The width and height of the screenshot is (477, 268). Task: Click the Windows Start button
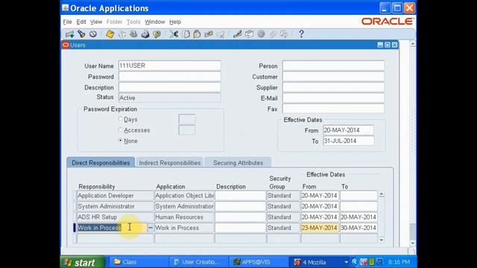pos(83,262)
